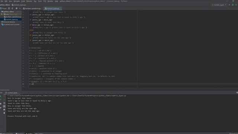Toggle scroll to end in Run console
Image resolution: width=238 pixels, height=134 pixels.
point(4,106)
